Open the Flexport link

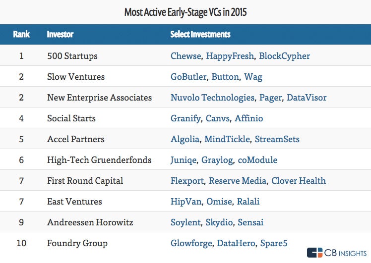187,181
